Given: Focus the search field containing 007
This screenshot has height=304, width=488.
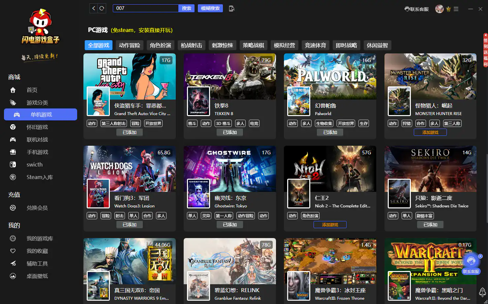Looking at the screenshot, I should [x=146, y=8].
